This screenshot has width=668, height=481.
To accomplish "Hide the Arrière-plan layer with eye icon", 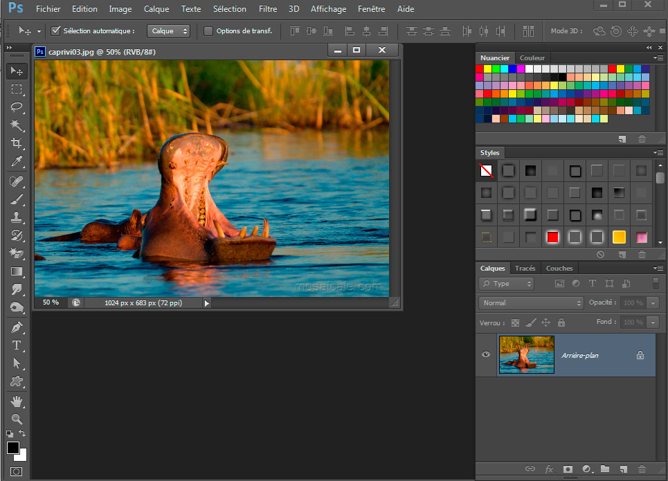I will pyautogui.click(x=486, y=354).
